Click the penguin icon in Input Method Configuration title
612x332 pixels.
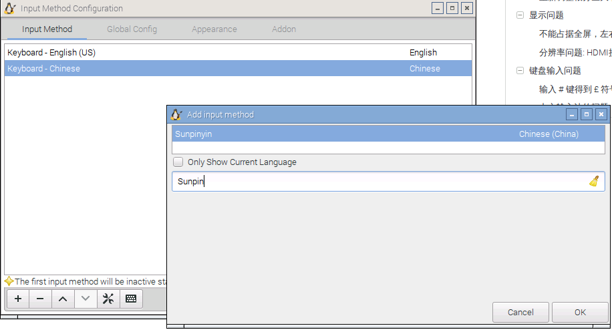coord(10,8)
